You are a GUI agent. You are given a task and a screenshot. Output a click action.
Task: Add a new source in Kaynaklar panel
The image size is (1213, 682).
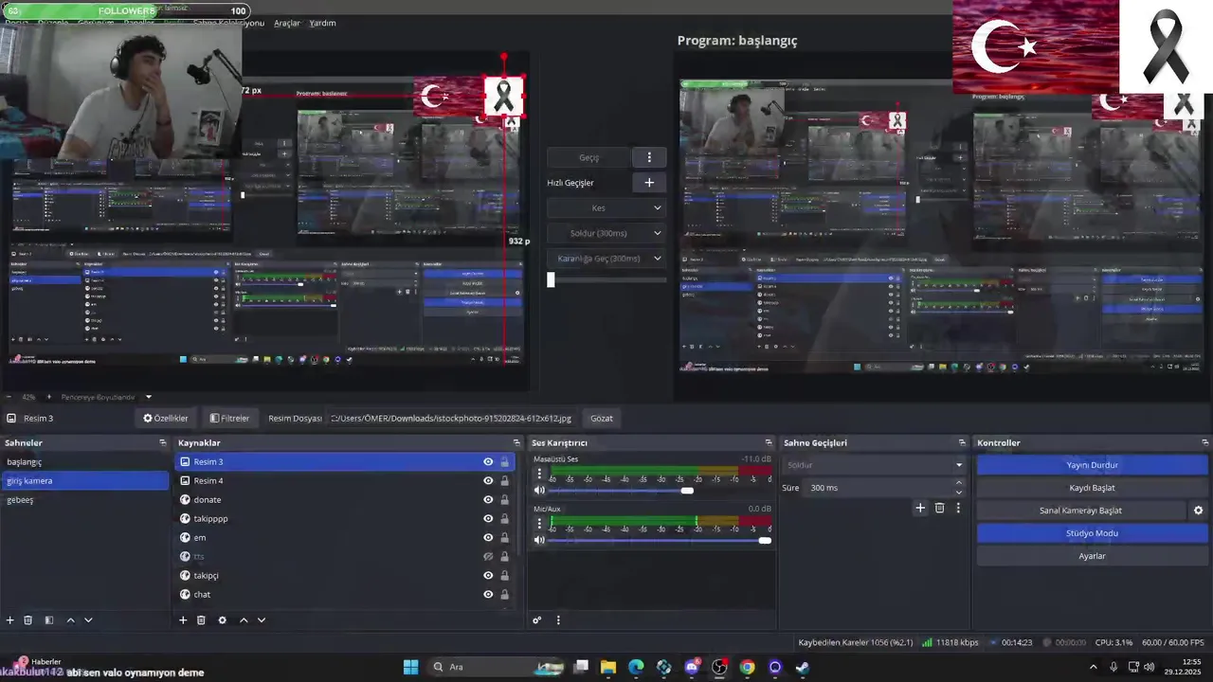click(x=183, y=620)
